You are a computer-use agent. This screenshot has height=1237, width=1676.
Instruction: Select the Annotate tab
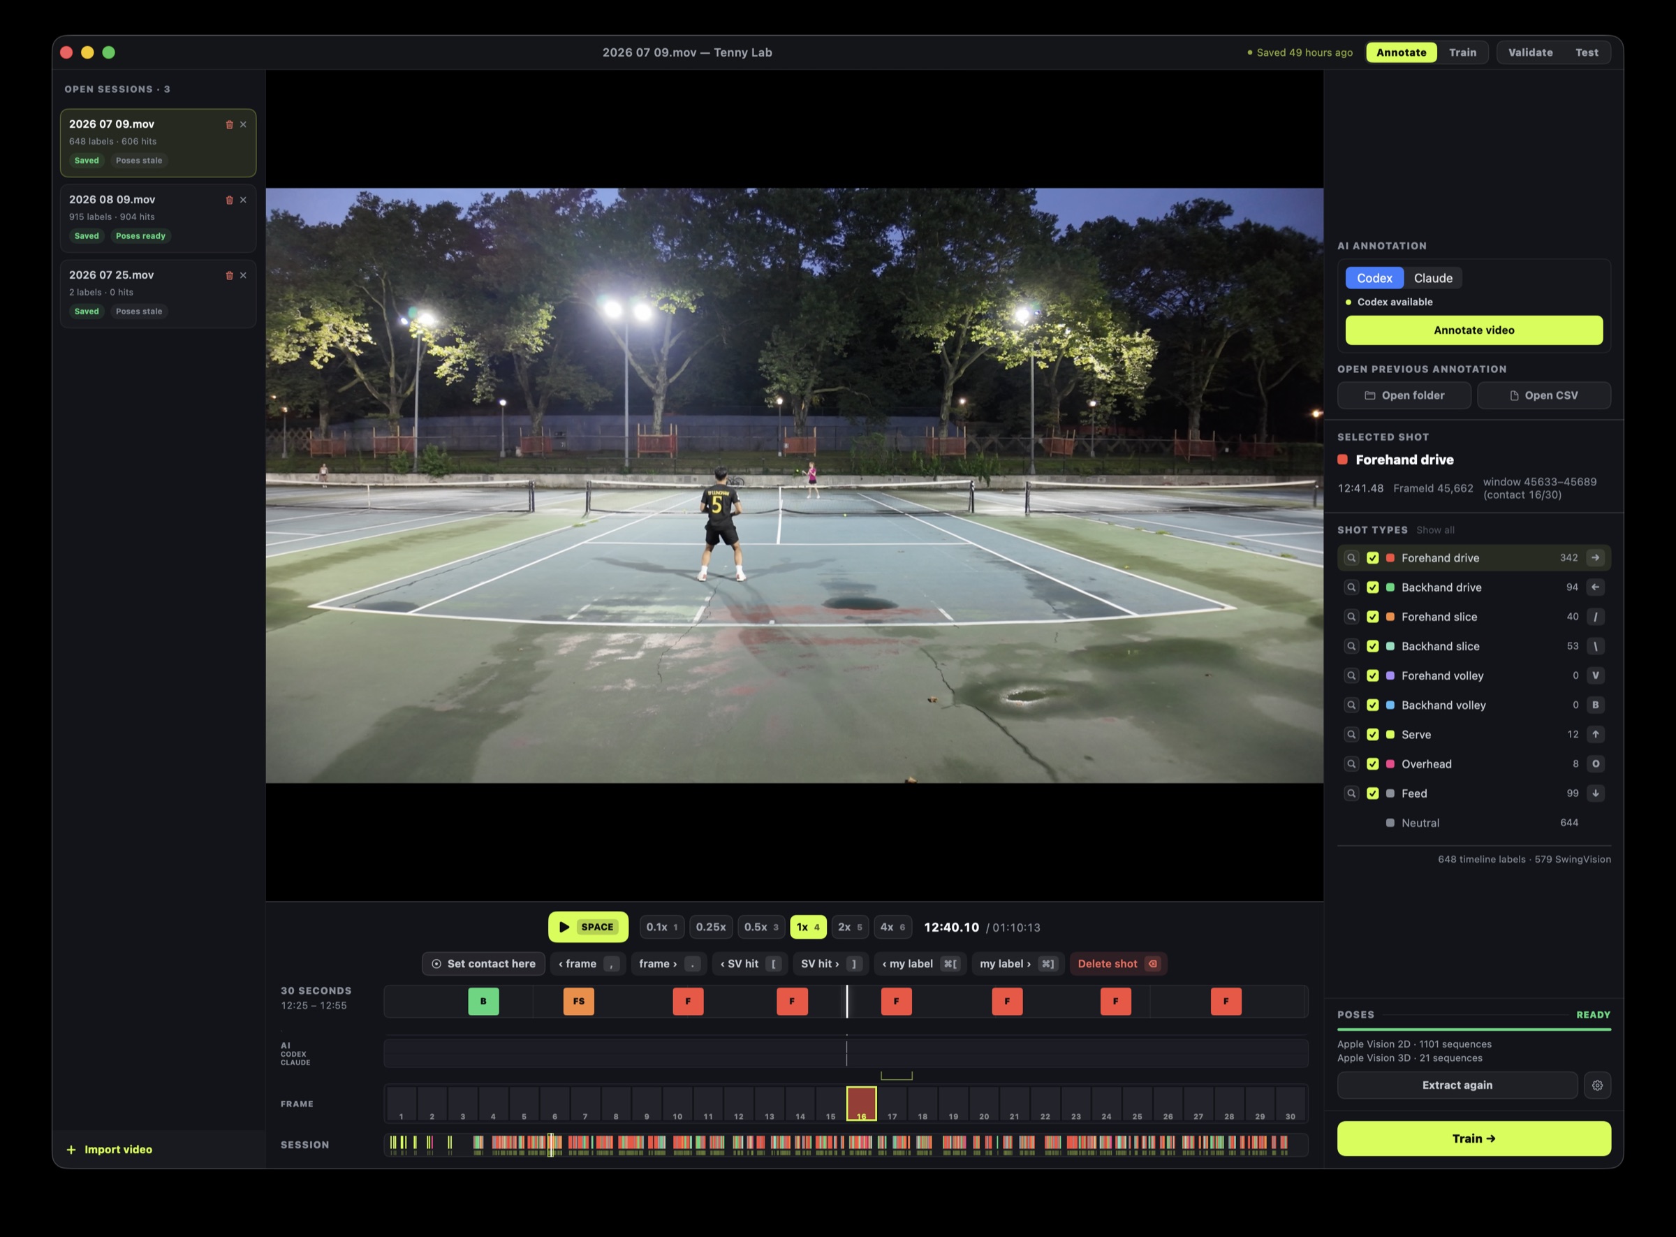(1402, 52)
